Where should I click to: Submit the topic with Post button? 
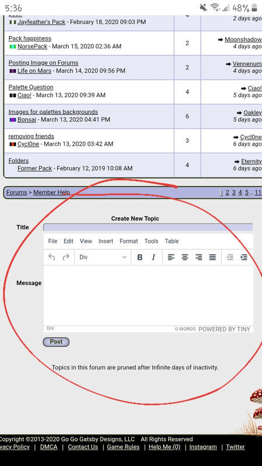pyautogui.click(x=56, y=342)
